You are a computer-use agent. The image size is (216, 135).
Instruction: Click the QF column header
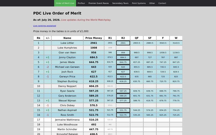coord(137,38)
